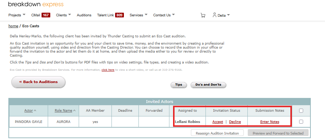Sort by the Role Name column header
Screen dimensions: 325x140
coord(63,111)
